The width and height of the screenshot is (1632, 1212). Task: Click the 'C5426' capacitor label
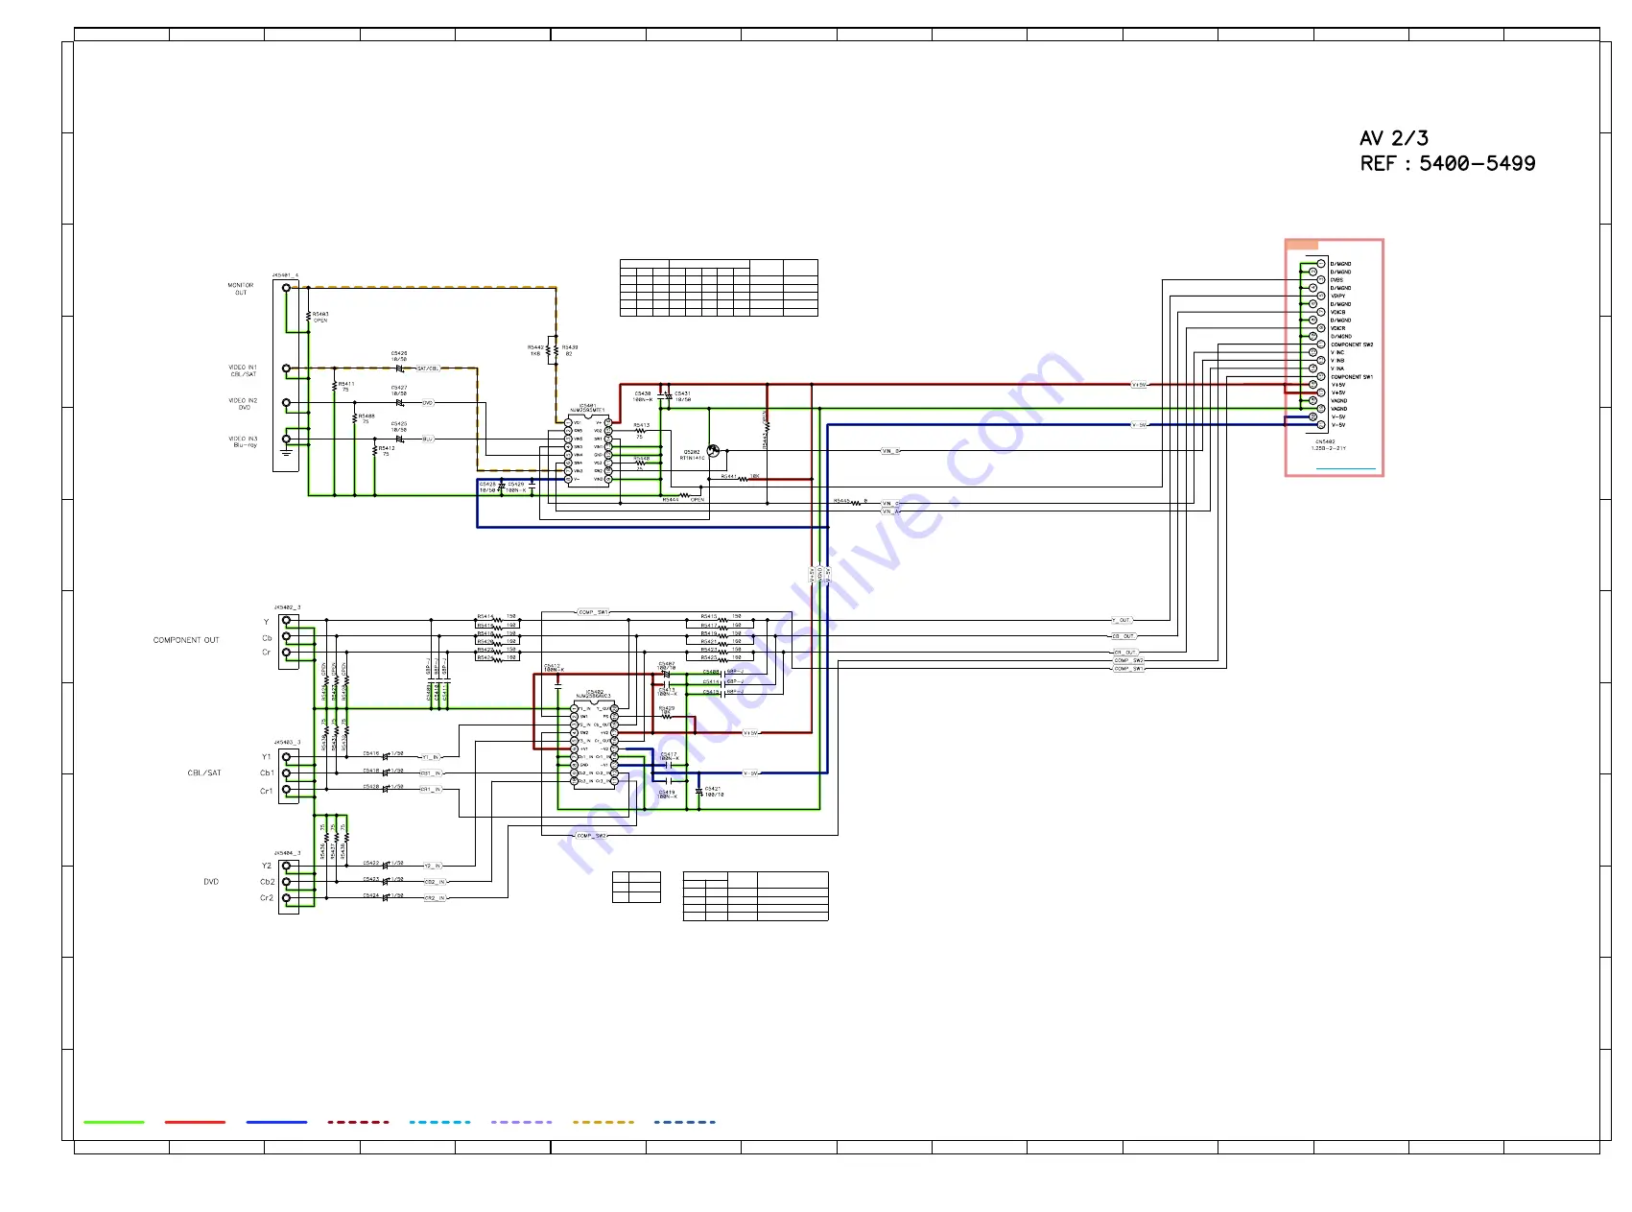399,353
